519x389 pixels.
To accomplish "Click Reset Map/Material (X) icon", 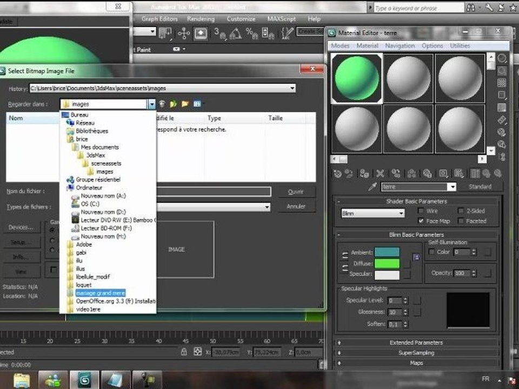I will tap(380, 173).
